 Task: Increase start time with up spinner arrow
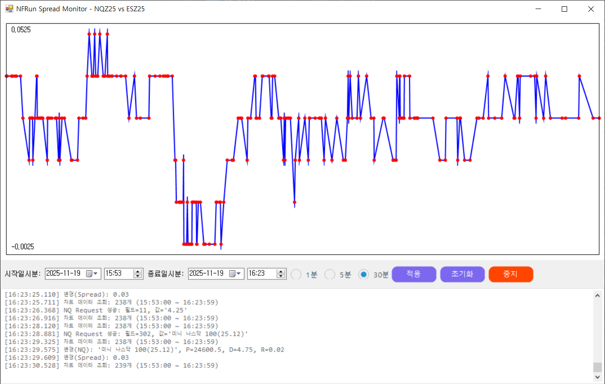[x=138, y=271]
